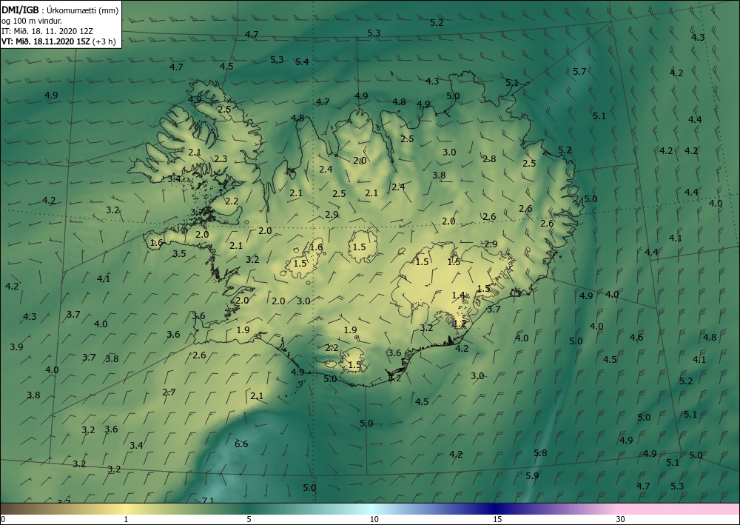This screenshot has width=740, height=525.
Task: Click the 2.8 value in northeast Iceland
Action: [489, 159]
